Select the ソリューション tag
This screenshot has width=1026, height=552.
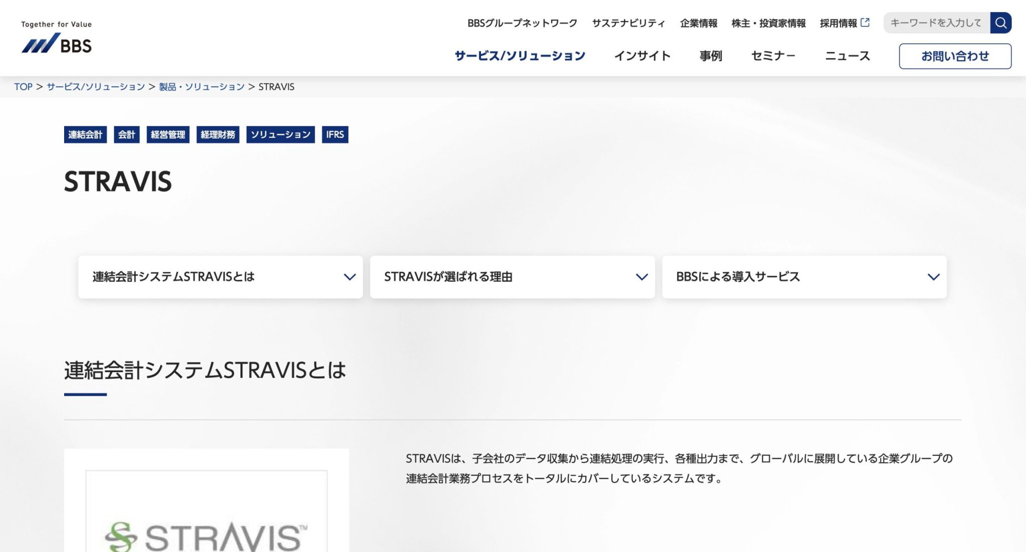click(281, 134)
